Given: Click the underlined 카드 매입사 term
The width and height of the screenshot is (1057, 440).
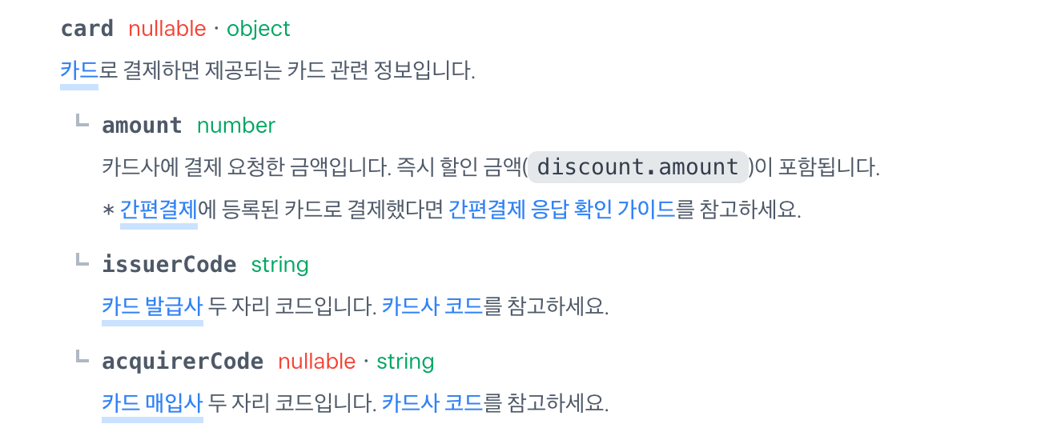Looking at the screenshot, I should pos(152,403).
